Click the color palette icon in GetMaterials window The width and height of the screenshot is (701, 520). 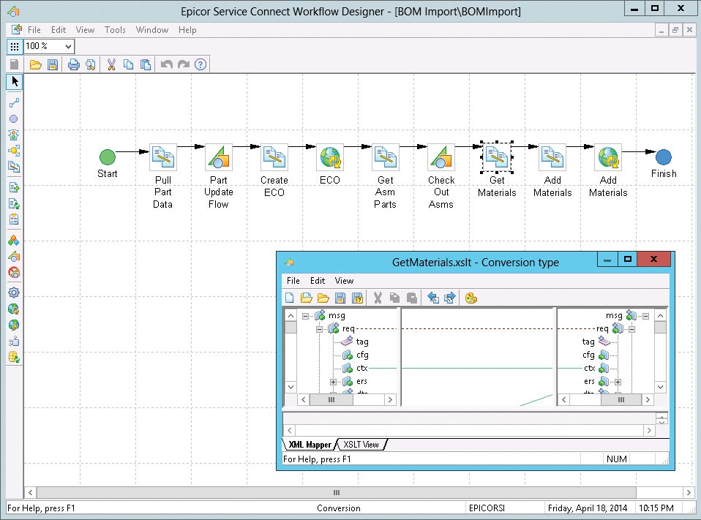pyautogui.click(x=471, y=298)
